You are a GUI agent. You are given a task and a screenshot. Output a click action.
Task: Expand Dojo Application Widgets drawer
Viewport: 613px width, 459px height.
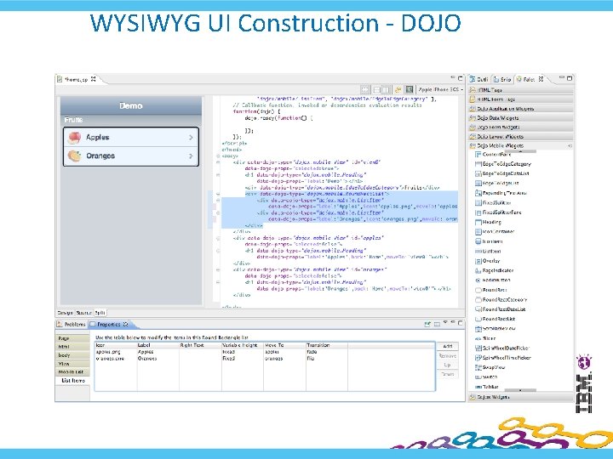pyautogui.click(x=520, y=109)
